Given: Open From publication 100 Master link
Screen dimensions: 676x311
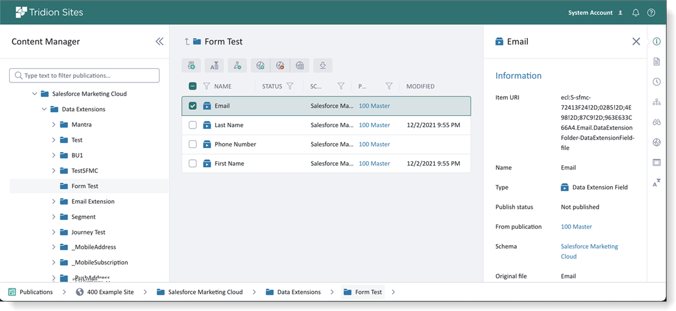Looking at the screenshot, I should coord(576,226).
